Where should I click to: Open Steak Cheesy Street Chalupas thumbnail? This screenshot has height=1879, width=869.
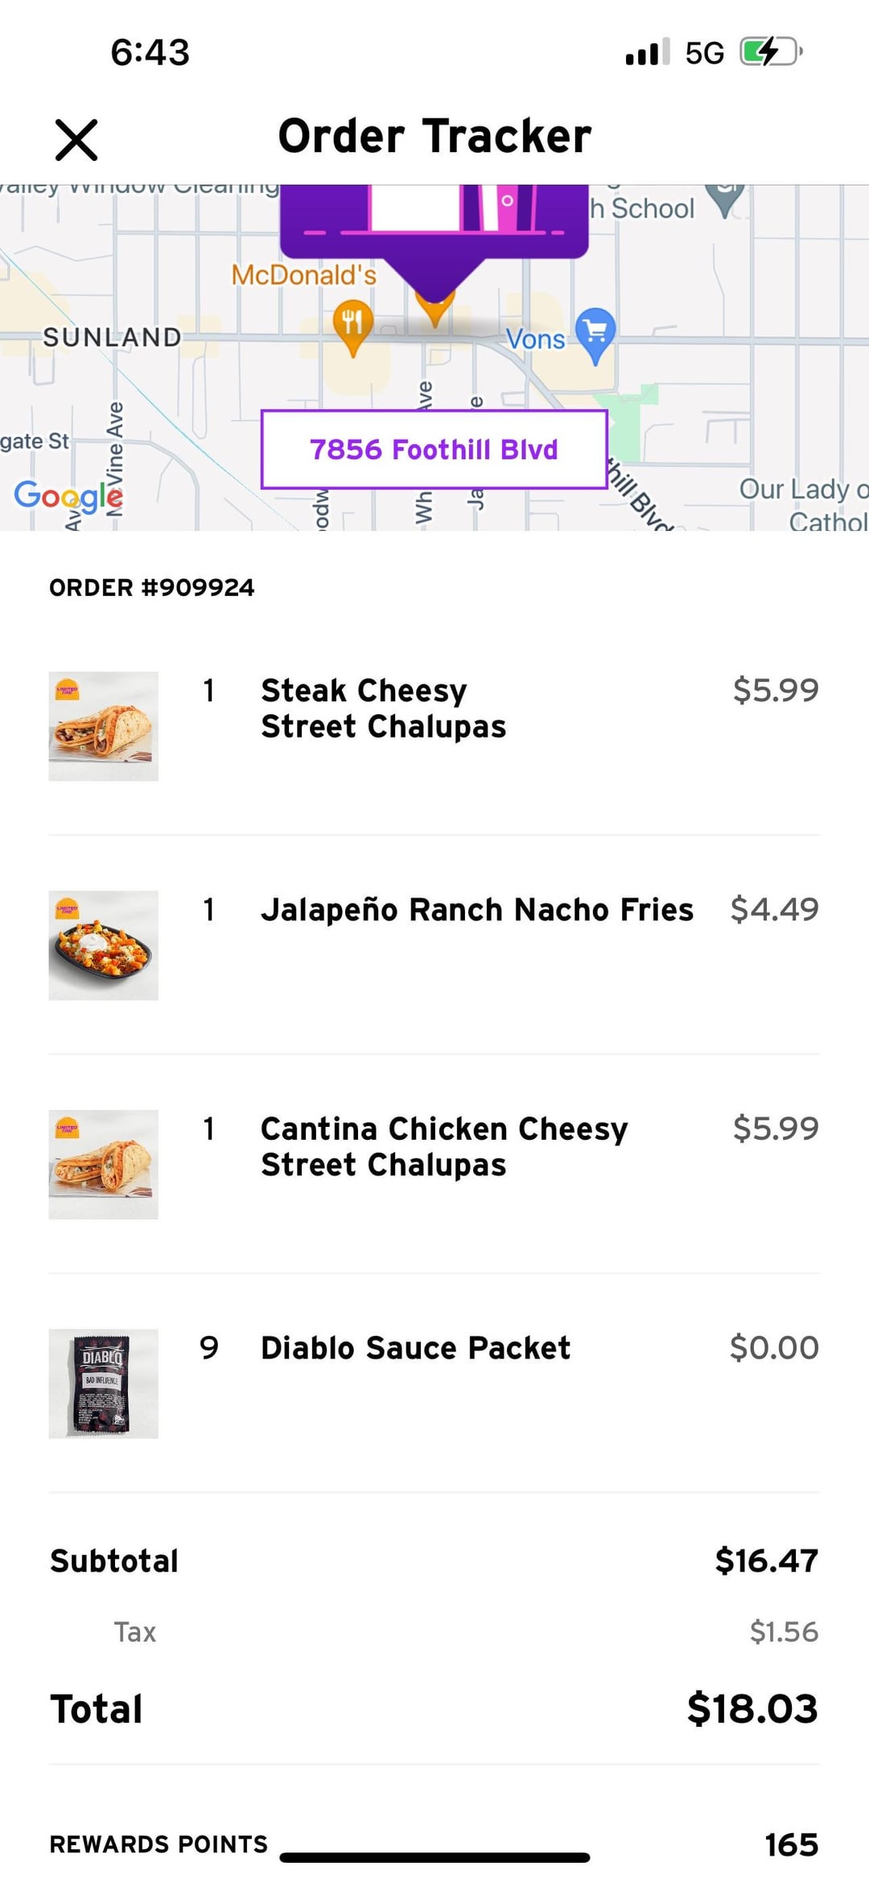[x=104, y=726]
